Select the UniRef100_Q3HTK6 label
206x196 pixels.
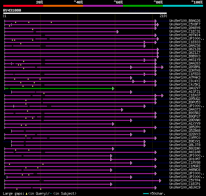click(185, 71)
